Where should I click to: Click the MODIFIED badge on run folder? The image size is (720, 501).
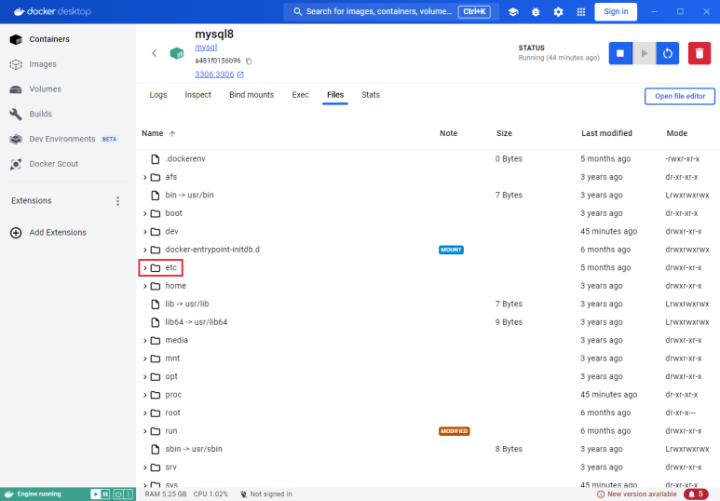click(455, 431)
